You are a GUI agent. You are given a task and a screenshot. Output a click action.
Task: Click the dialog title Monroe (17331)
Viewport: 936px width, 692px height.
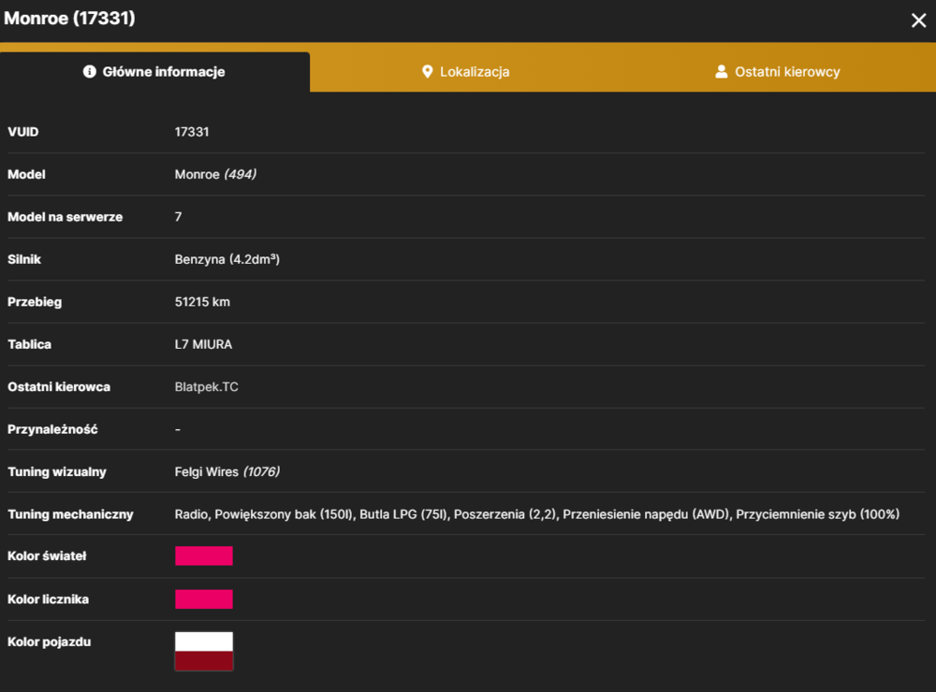70,18
